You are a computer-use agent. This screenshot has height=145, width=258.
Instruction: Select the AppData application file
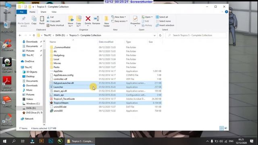tap(58, 71)
